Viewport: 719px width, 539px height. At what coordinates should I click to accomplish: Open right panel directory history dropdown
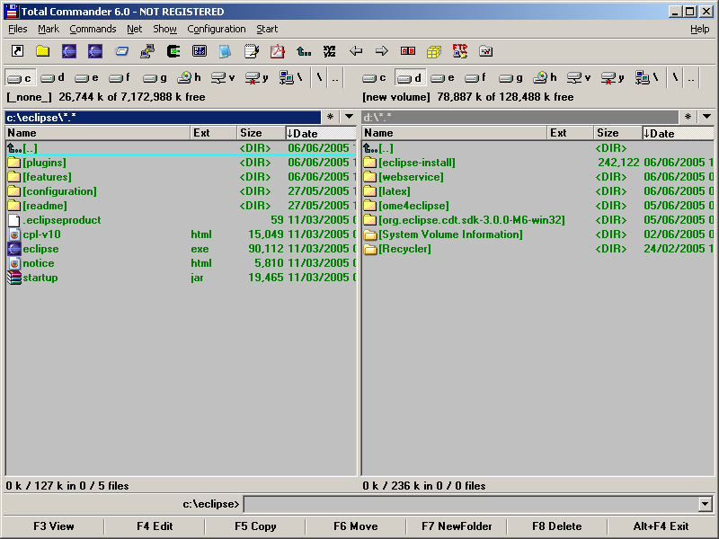706,117
